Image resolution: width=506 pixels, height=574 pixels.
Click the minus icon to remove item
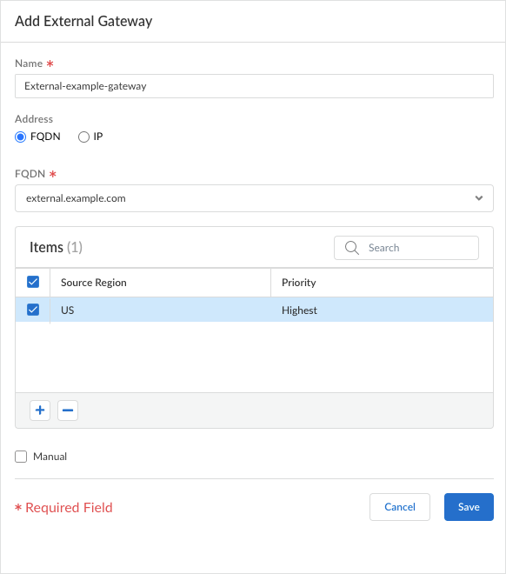pos(68,410)
